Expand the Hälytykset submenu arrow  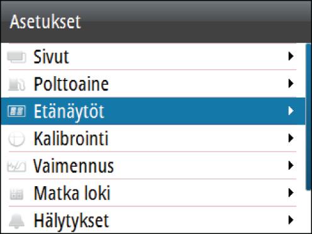tap(291, 220)
